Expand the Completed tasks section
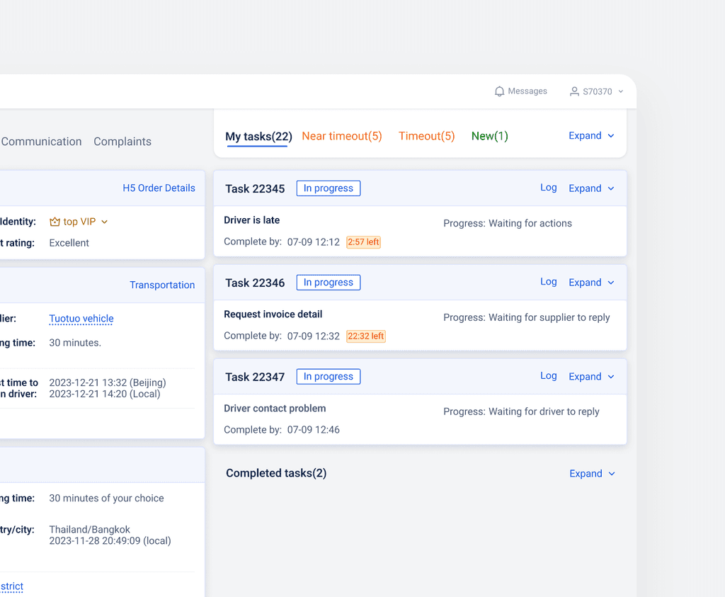The width and height of the screenshot is (725, 597). [x=593, y=474]
